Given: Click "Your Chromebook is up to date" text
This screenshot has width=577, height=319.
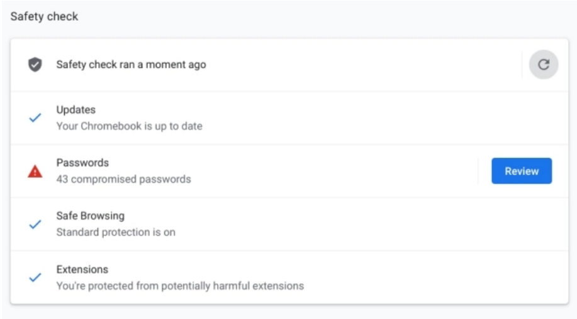Looking at the screenshot, I should 129,126.
